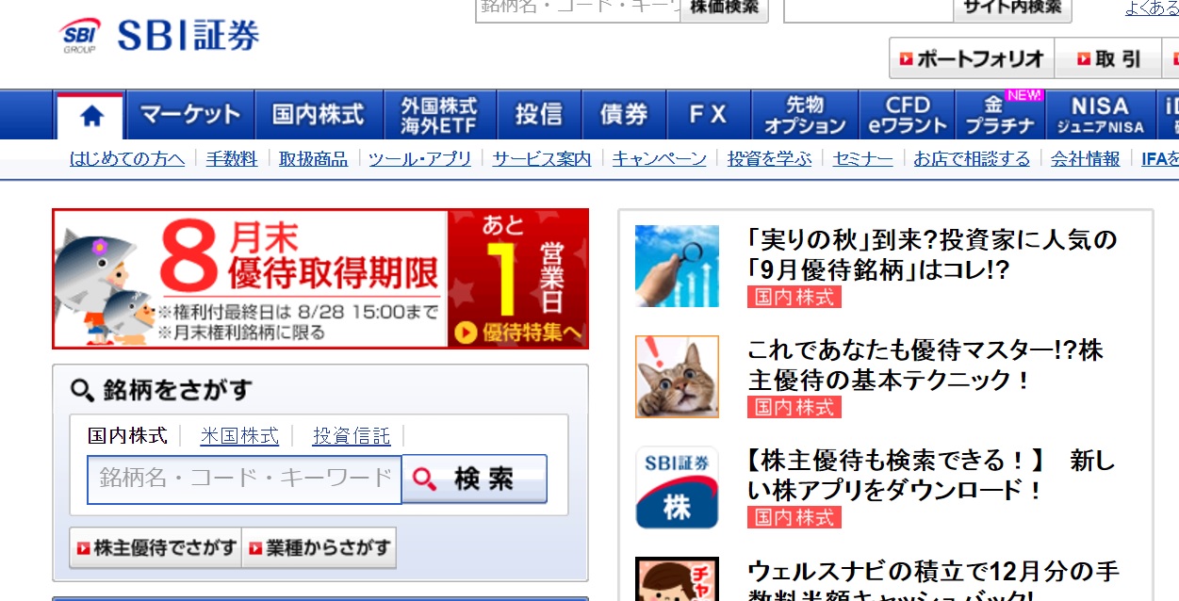This screenshot has width=1179, height=601.
Task: Open CFD eワラント section
Action: pos(908,116)
